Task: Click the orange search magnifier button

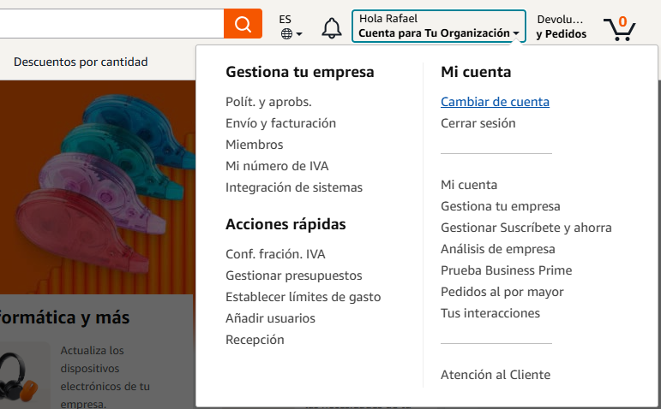Action: pos(243,24)
